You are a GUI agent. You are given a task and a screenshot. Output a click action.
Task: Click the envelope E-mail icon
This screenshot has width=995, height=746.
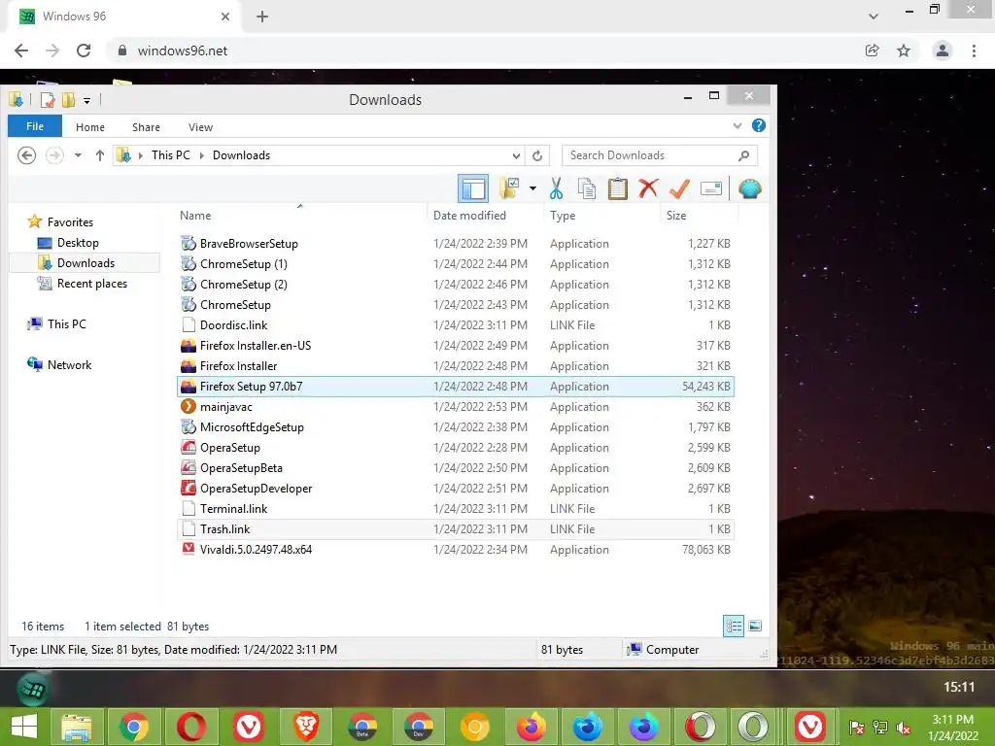coord(710,188)
